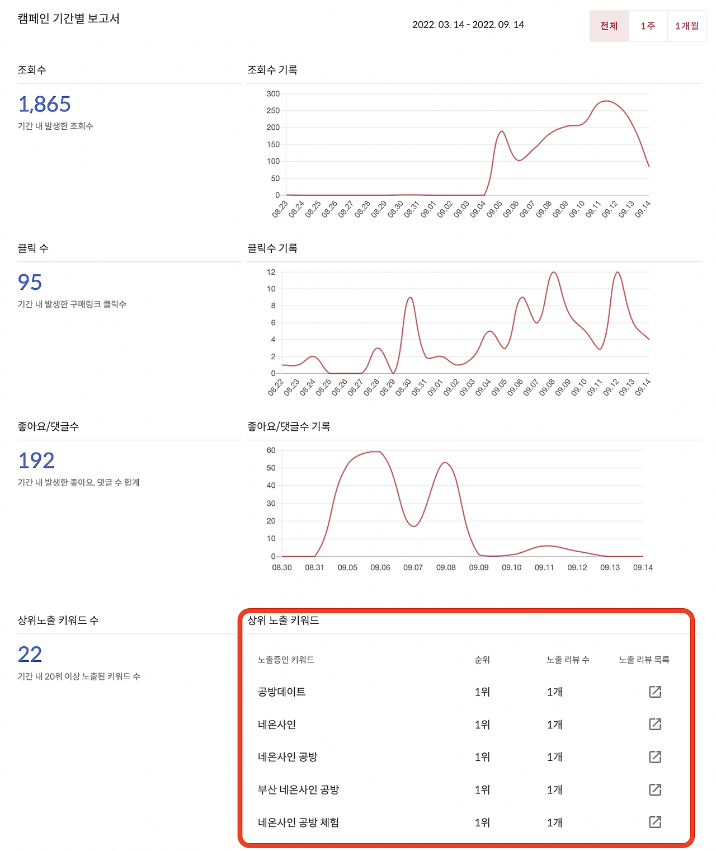The image size is (716, 851).
Task: Open review list icon for 네온사인 공방 keyword
Action: click(655, 757)
